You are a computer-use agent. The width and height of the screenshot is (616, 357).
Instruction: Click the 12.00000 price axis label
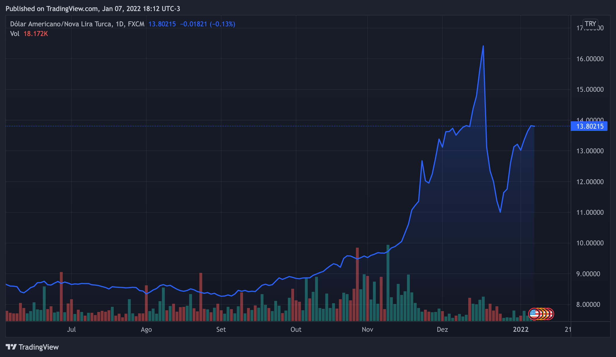(x=590, y=182)
